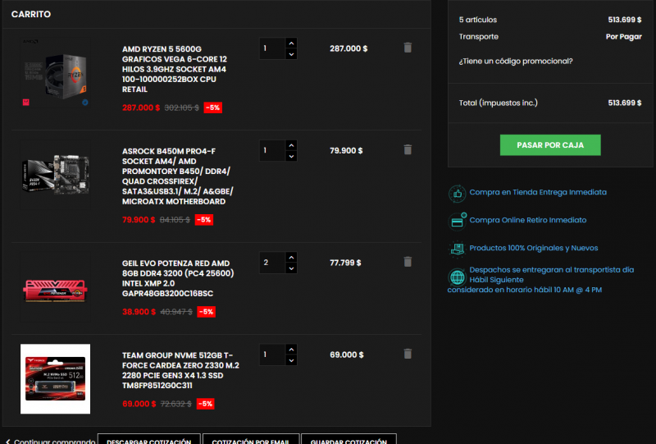Screen dimensions: 656x444
Task: Focus the GeIL RAM quantity field
Action: 272,263
